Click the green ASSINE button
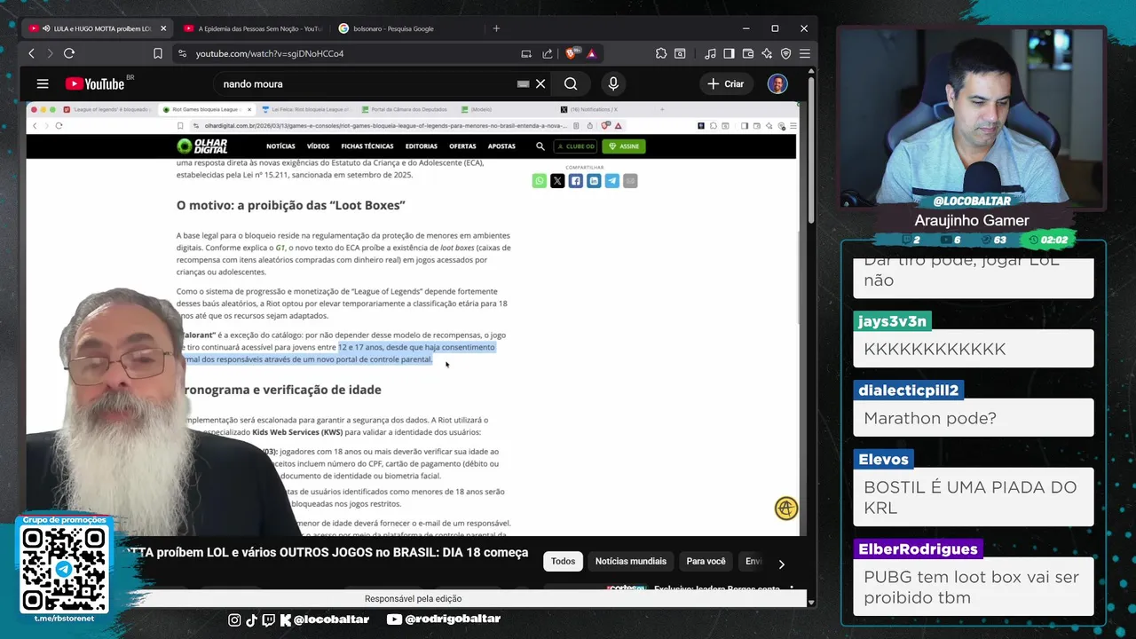Viewport: 1136px width, 639px height. 624,146
